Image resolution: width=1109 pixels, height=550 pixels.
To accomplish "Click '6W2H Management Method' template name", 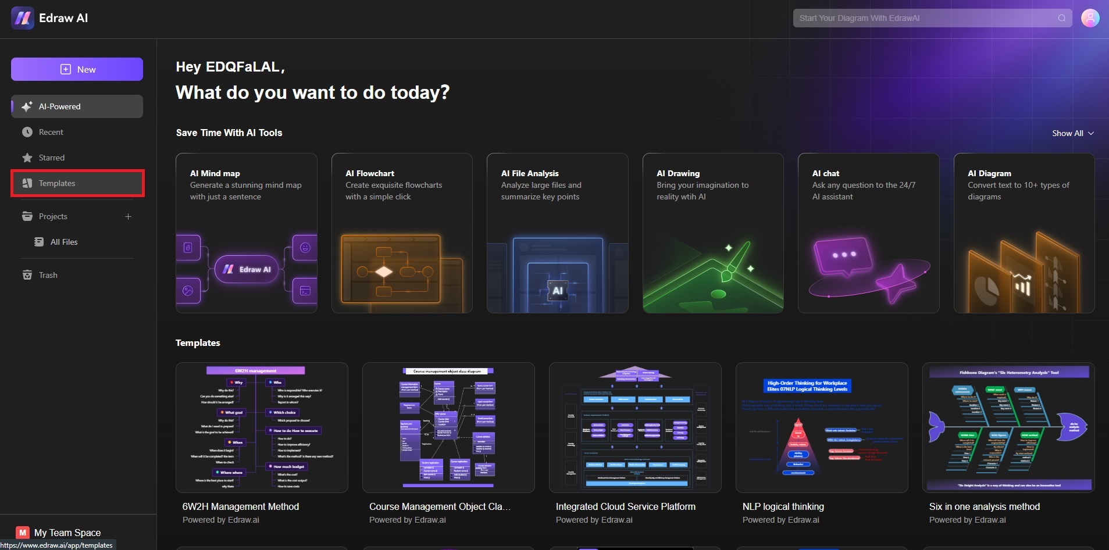I will pyautogui.click(x=241, y=506).
